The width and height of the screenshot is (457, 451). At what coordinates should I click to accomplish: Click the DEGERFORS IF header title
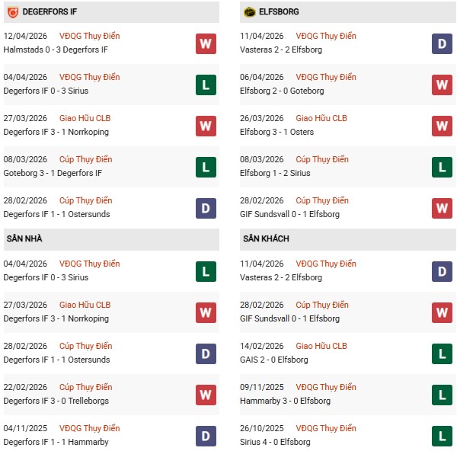click(50, 12)
